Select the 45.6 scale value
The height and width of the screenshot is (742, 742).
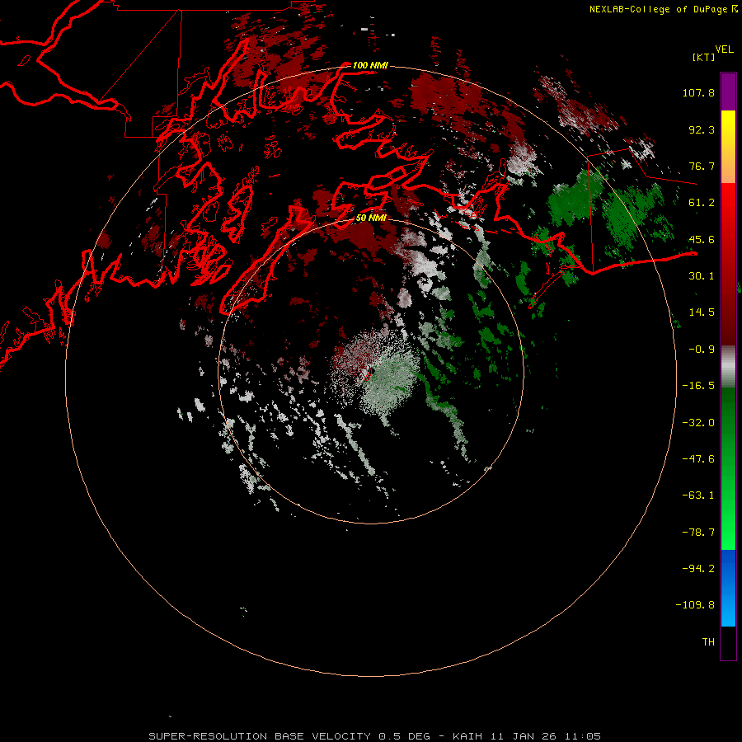(x=702, y=239)
